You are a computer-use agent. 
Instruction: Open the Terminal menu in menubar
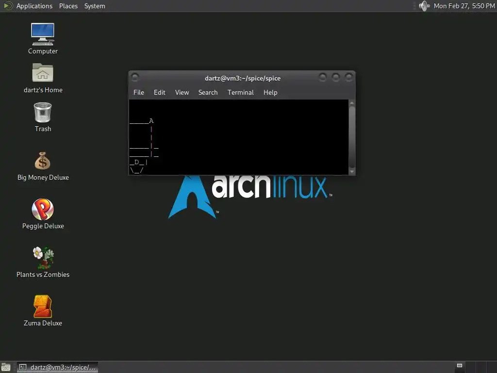click(x=241, y=92)
